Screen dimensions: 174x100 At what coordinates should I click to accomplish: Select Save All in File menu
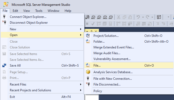tap(42, 66)
